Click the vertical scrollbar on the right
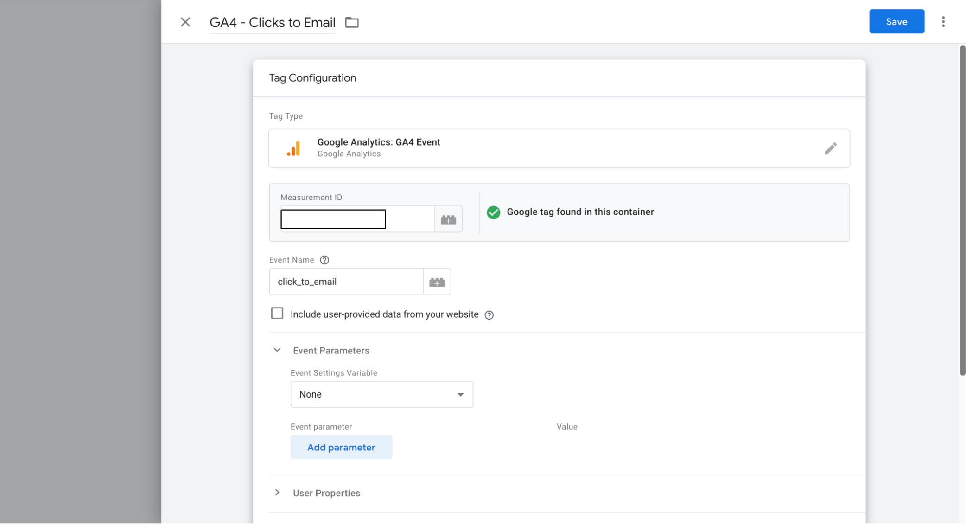966x526 pixels. pos(962,209)
